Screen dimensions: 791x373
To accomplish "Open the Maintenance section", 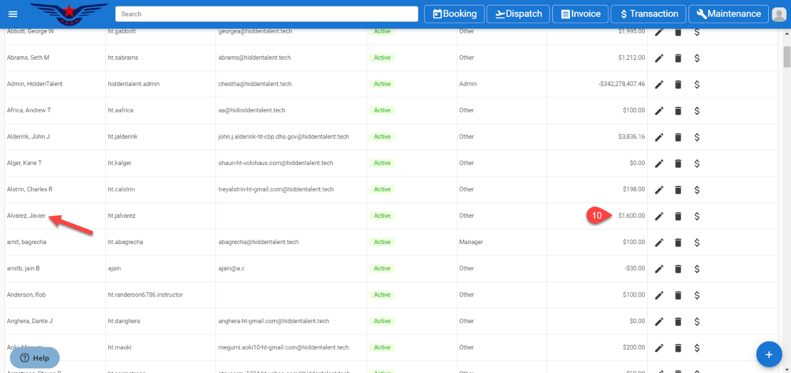I will 728,14.
